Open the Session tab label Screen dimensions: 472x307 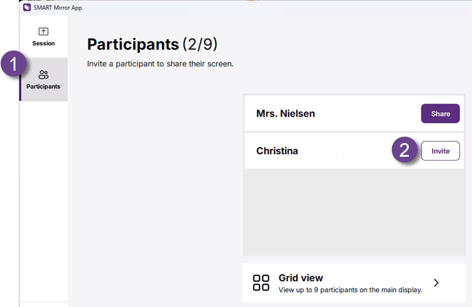coord(43,43)
